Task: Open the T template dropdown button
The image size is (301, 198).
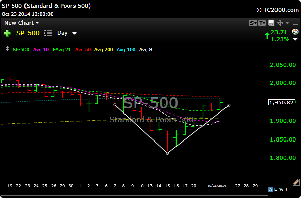Action: [262, 23]
